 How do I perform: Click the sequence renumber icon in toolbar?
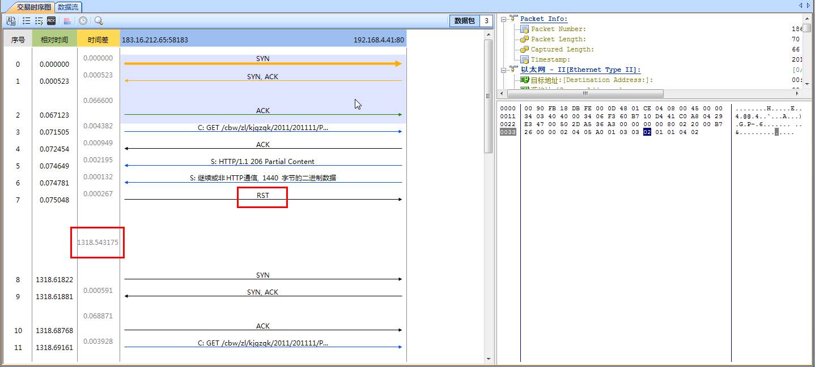[x=11, y=21]
